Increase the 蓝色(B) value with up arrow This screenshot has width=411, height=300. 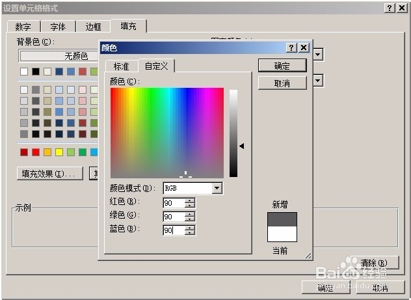189,228
